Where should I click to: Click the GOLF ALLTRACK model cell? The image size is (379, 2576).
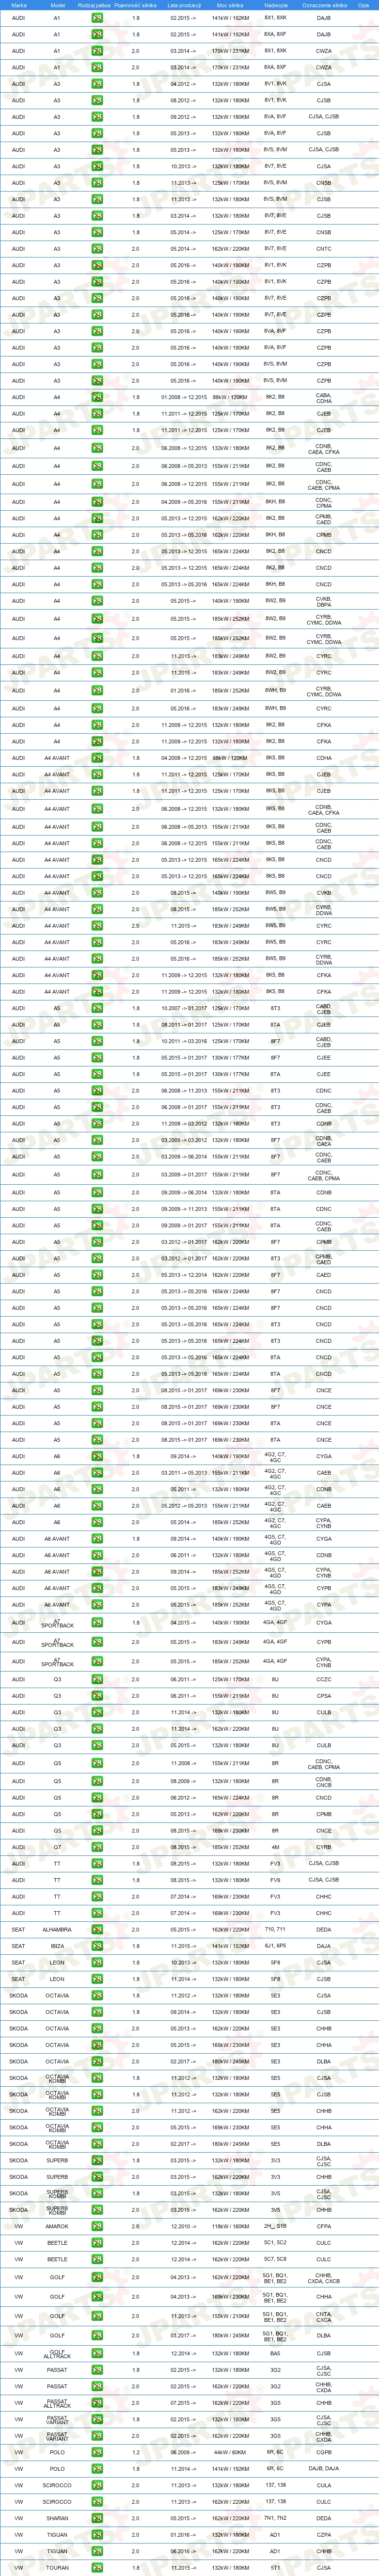pos(57,2353)
